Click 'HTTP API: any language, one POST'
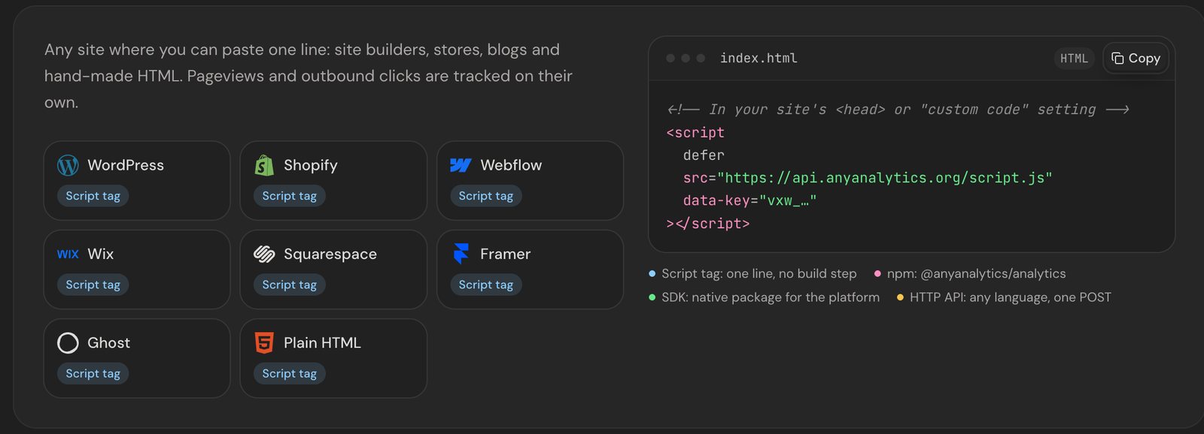 (1010, 297)
